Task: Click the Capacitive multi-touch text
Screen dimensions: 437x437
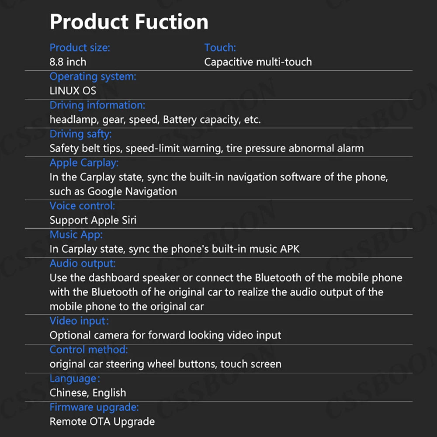Action: pyautogui.click(x=258, y=62)
